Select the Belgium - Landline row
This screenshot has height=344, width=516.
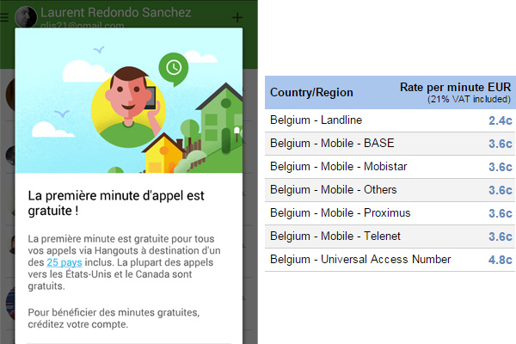(x=390, y=120)
